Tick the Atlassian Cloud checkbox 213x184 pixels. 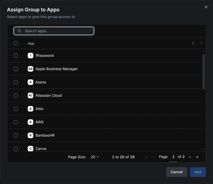pos(16,95)
